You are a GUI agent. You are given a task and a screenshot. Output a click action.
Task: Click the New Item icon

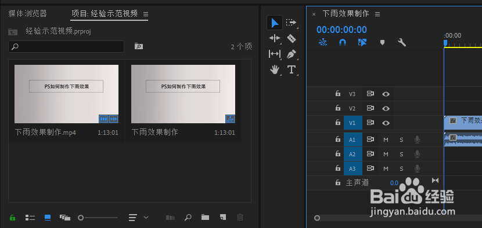point(223,217)
